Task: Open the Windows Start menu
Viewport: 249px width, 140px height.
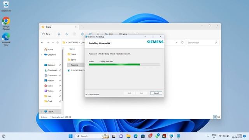Action: 71,136
